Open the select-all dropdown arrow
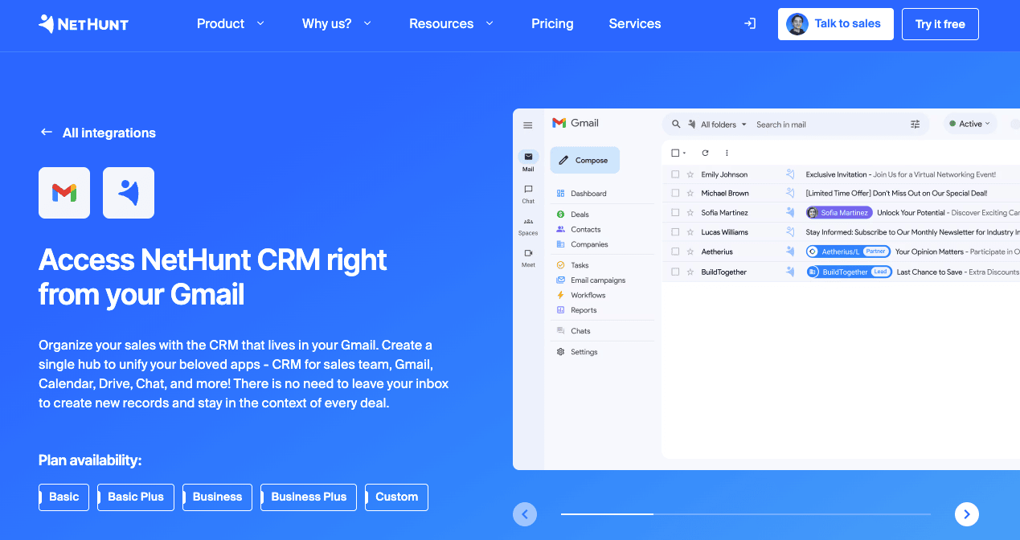Screen dimensions: 1020x540 pos(684,153)
